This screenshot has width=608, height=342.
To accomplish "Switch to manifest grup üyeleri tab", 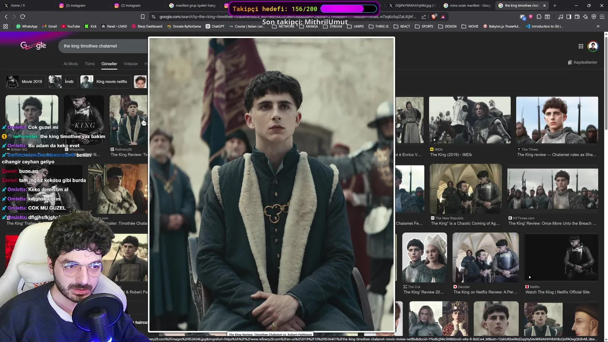I will tap(194, 5).
